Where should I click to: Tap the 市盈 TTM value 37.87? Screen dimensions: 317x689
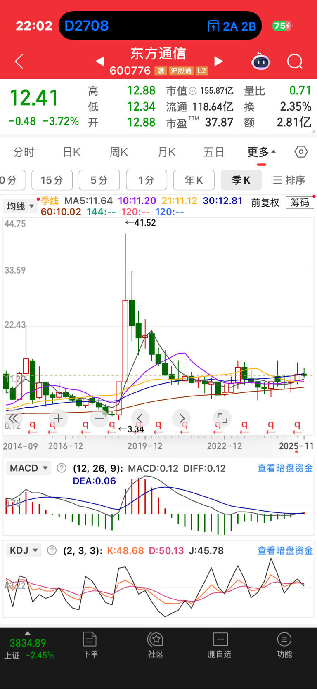219,123
